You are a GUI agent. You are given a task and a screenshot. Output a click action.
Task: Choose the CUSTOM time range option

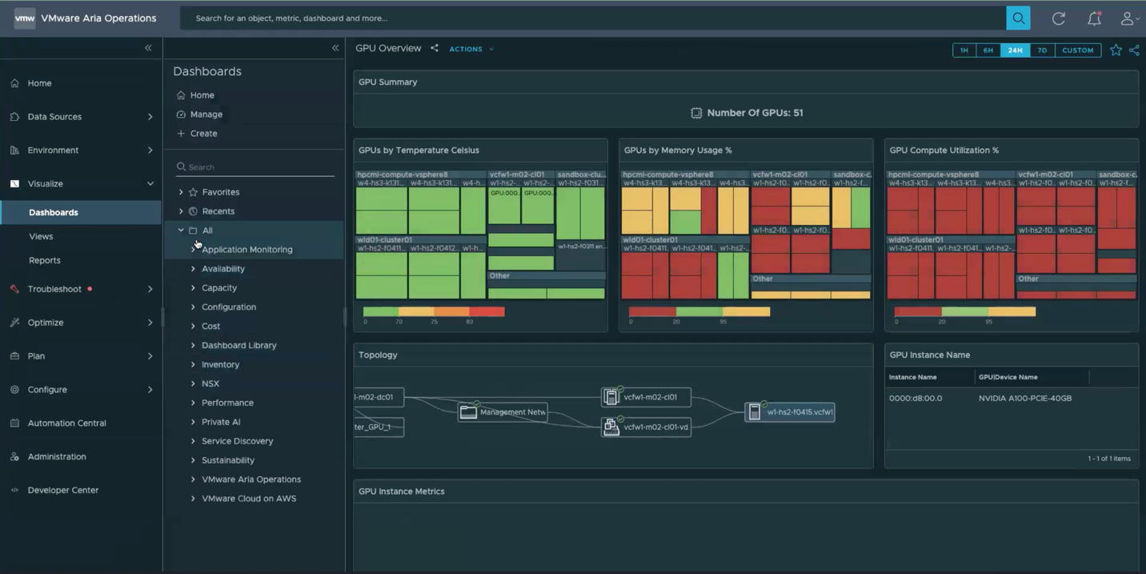point(1077,50)
